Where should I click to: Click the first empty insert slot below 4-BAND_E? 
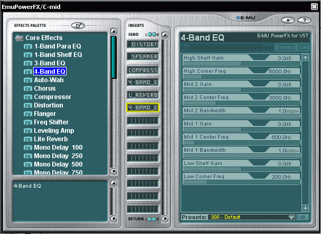point(143,121)
